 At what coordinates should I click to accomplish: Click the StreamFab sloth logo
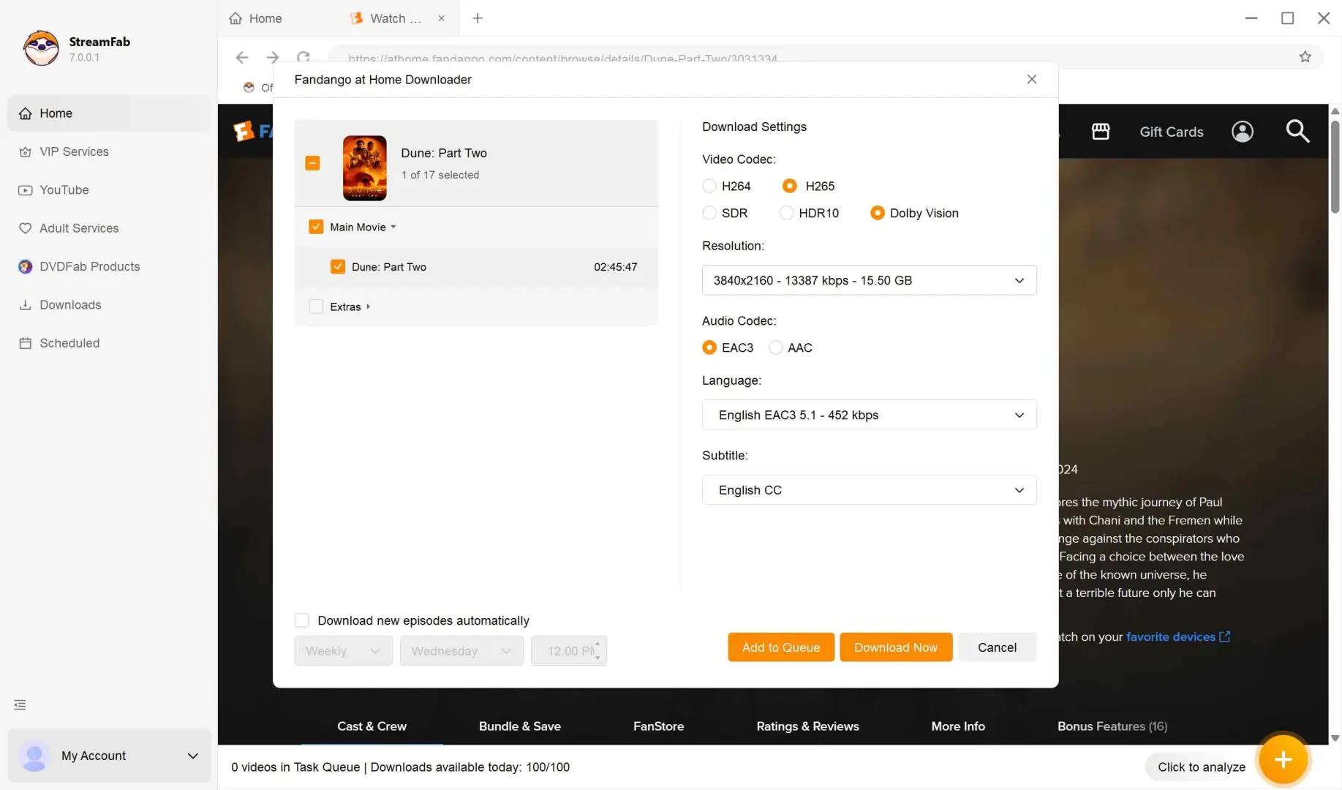coord(41,48)
